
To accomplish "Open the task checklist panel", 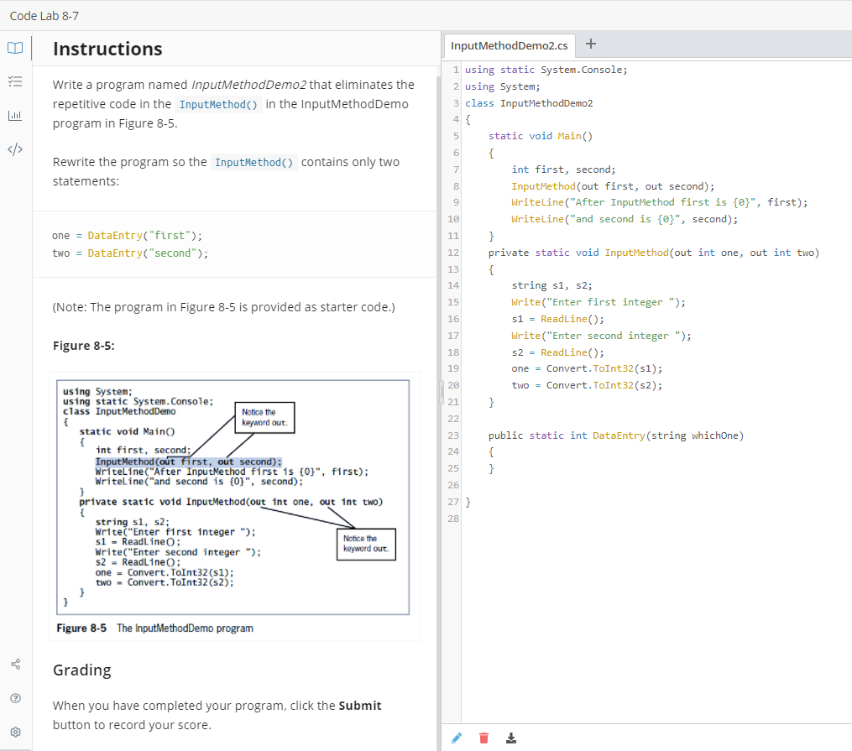I will click(x=15, y=81).
